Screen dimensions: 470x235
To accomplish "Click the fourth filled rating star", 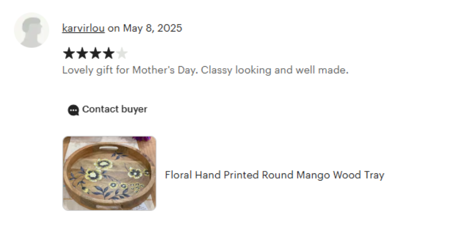I will tap(108, 54).
